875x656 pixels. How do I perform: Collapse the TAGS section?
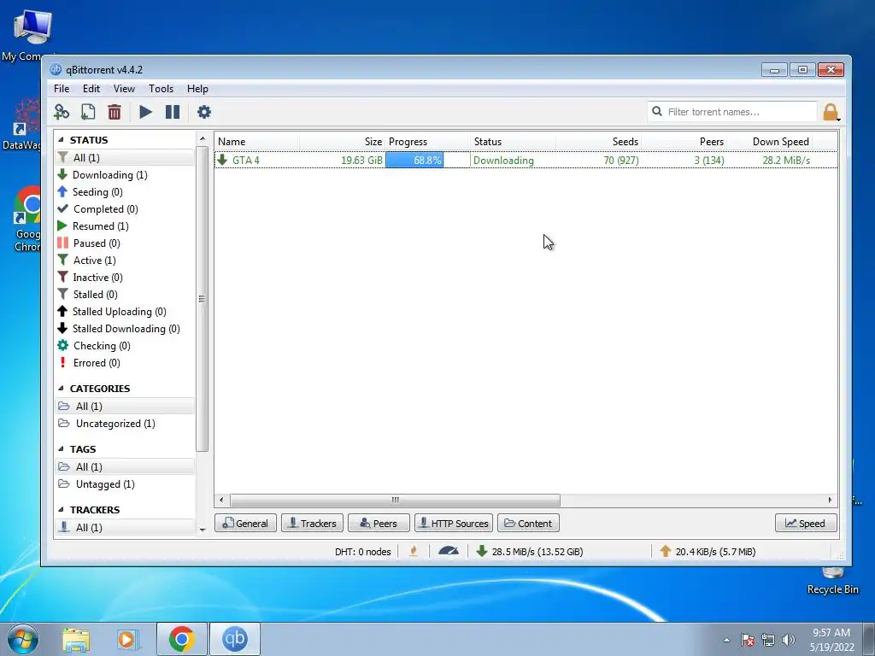pos(61,449)
